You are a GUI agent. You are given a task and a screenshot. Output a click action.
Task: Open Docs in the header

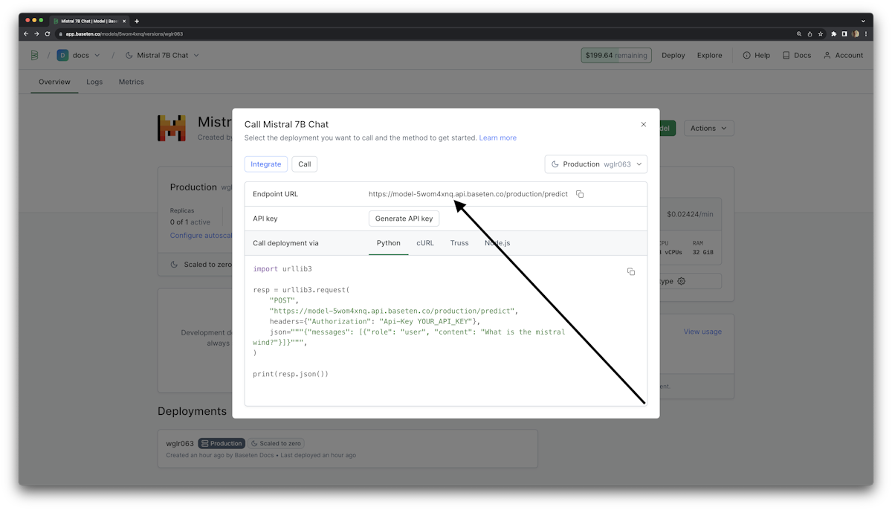(x=797, y=55)
